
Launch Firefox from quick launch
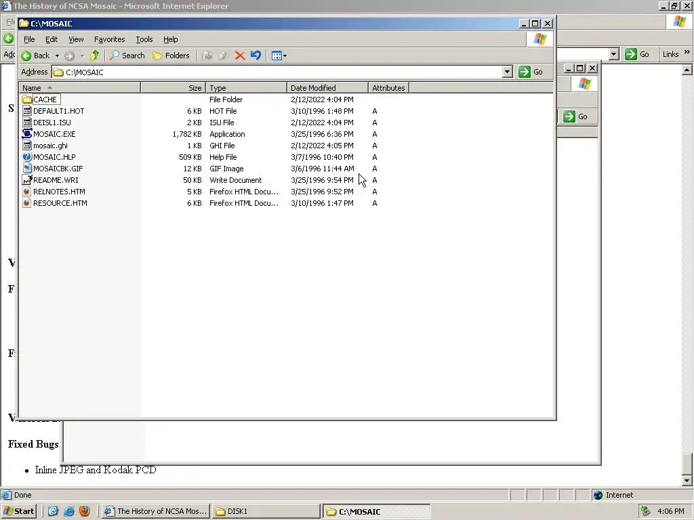(85, 511)
